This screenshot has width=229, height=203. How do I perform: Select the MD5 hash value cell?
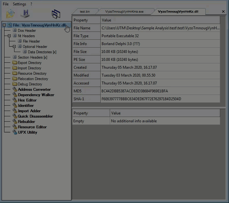pyautogui.click(x=160, y=91)
